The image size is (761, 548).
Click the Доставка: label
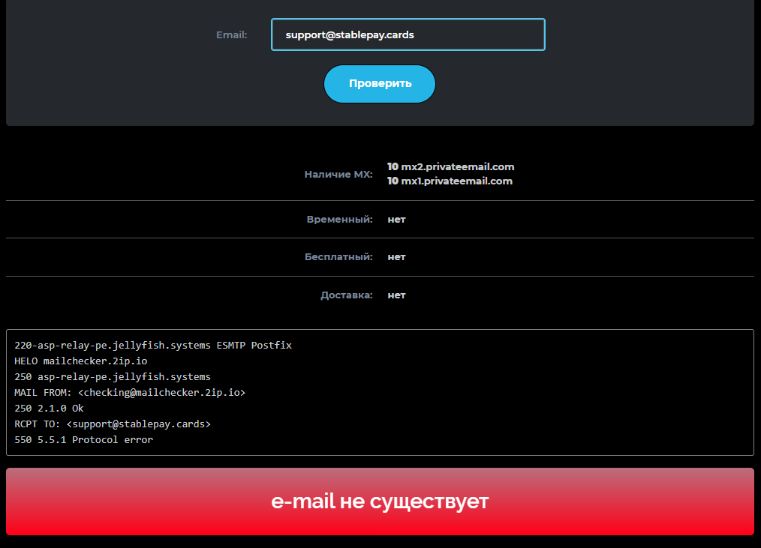click(346, 295)
